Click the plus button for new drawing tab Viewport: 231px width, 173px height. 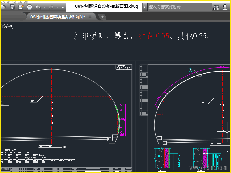(x=102, y=17)
